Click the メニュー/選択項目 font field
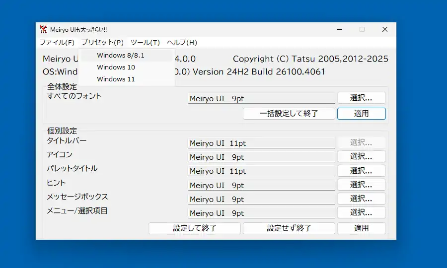This screenshot has height=268, width=447. (261, 213)
